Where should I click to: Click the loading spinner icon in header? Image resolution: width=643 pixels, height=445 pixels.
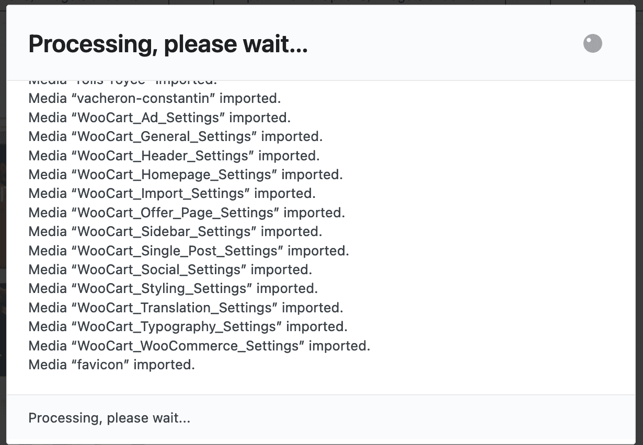point(593,44)
